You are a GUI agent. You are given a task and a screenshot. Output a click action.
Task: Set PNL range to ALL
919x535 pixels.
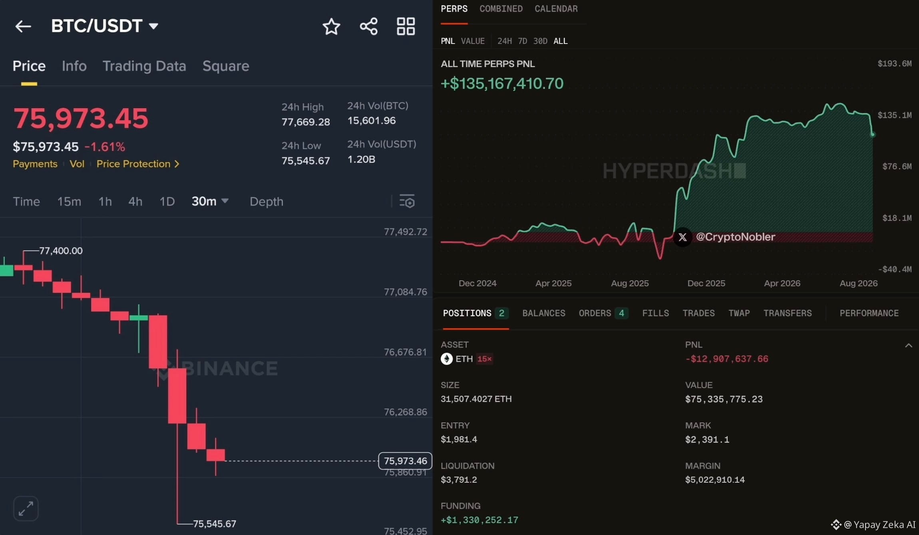560,41
